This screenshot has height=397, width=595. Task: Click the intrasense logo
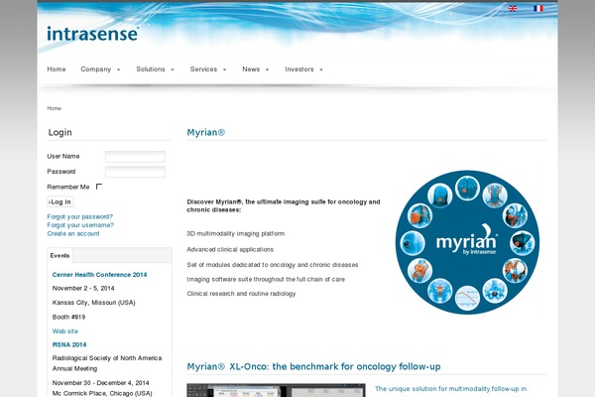[x=92, y=34]
